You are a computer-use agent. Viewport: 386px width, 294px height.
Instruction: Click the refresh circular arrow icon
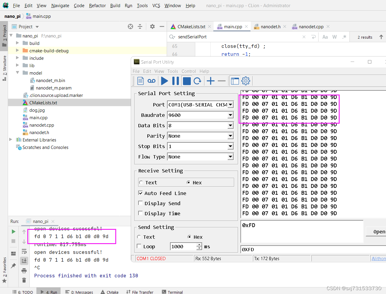pyautogui.click(x=198, y=81)
